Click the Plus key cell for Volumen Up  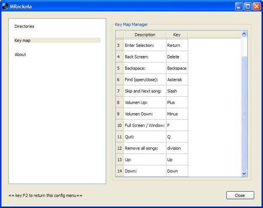tap(177, 102)
